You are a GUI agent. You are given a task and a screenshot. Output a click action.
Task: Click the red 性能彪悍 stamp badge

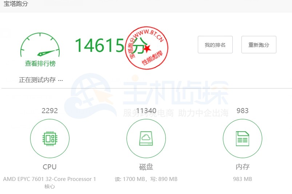pos(147,48)
